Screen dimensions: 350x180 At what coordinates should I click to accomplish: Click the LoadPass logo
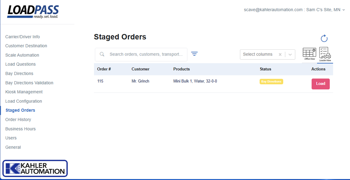click(33, 11)
